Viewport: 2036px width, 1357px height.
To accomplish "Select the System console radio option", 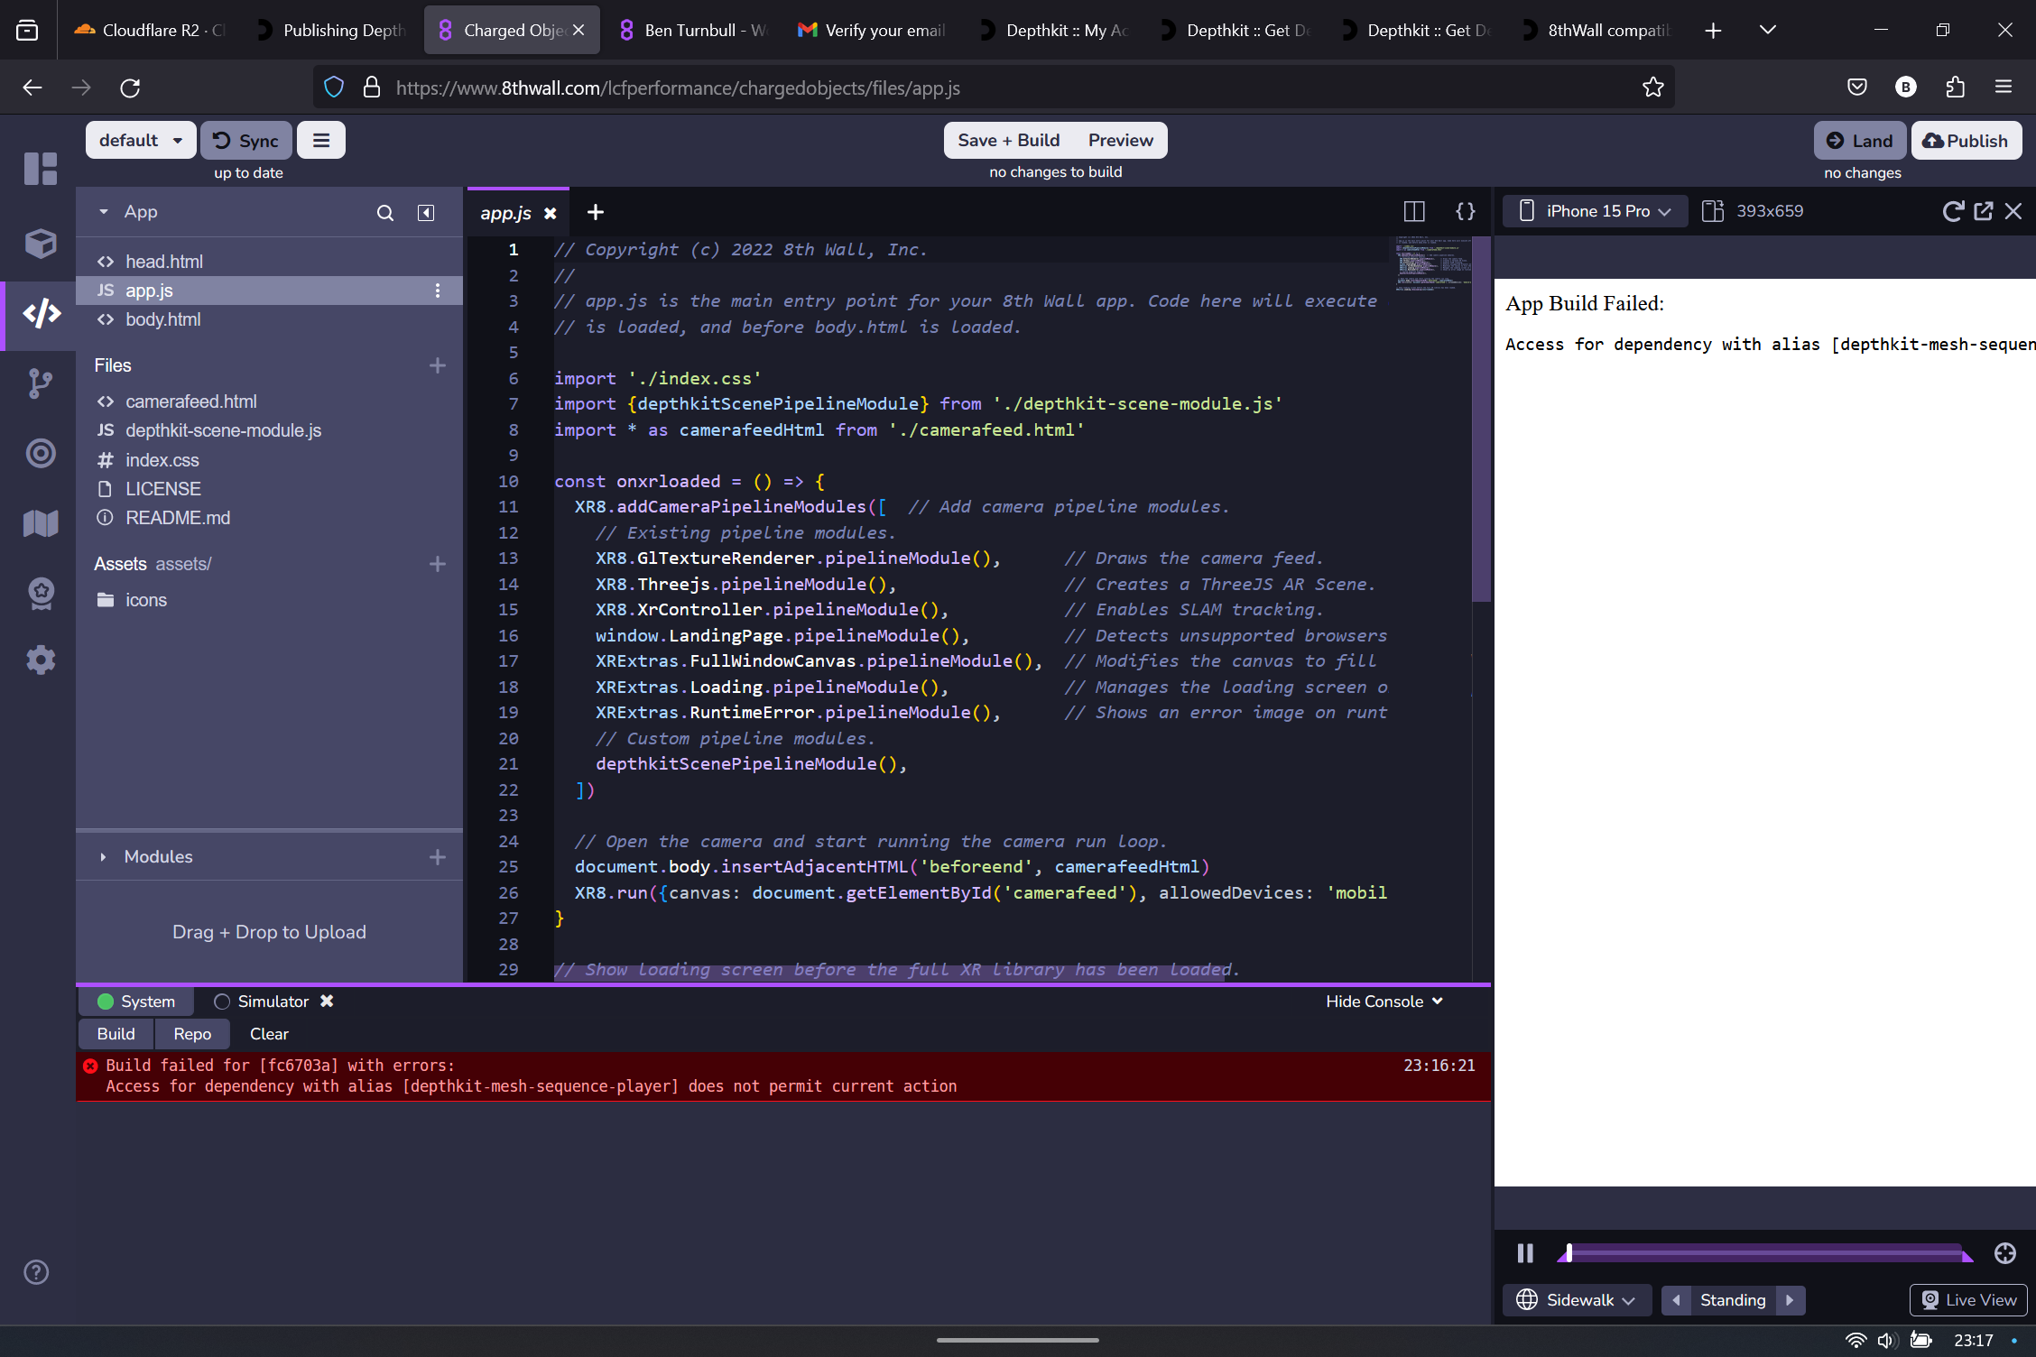I will point(106,1002).
